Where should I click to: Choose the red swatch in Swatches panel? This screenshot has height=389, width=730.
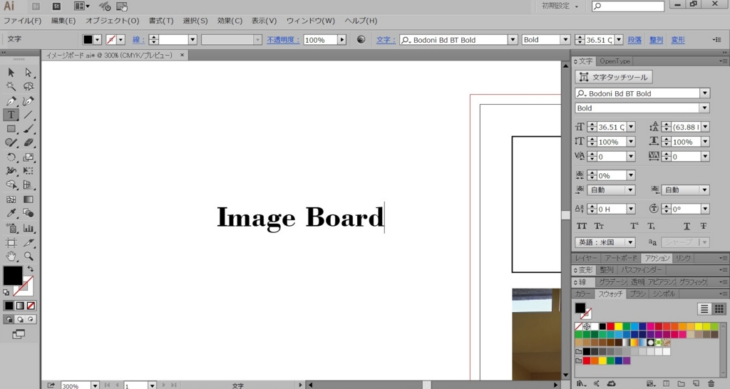click(610, 326)
